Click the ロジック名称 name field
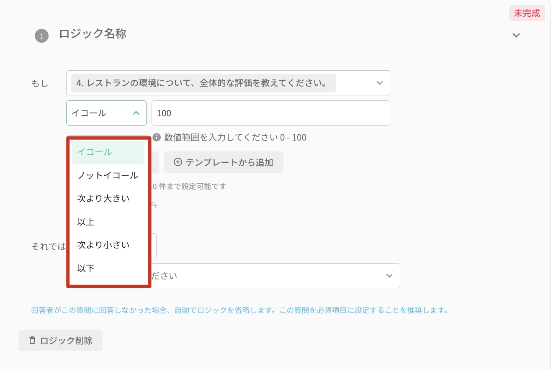 [280, 34]
